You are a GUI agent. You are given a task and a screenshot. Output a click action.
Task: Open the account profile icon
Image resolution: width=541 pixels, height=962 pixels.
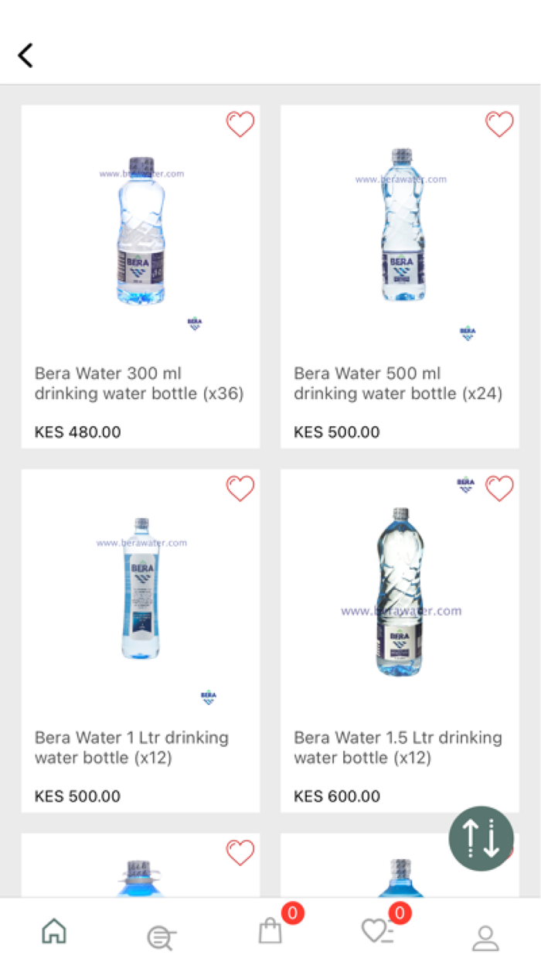(485, 936)
